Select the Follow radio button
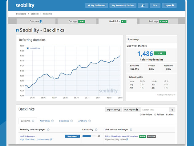This screenshot has width=194, height=146. (155, 115)
